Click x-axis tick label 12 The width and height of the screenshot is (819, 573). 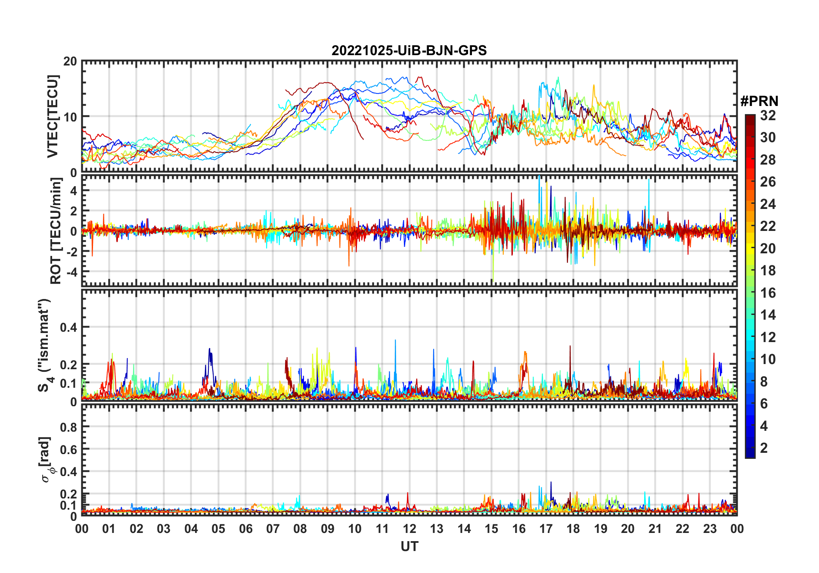coord(409,529)
